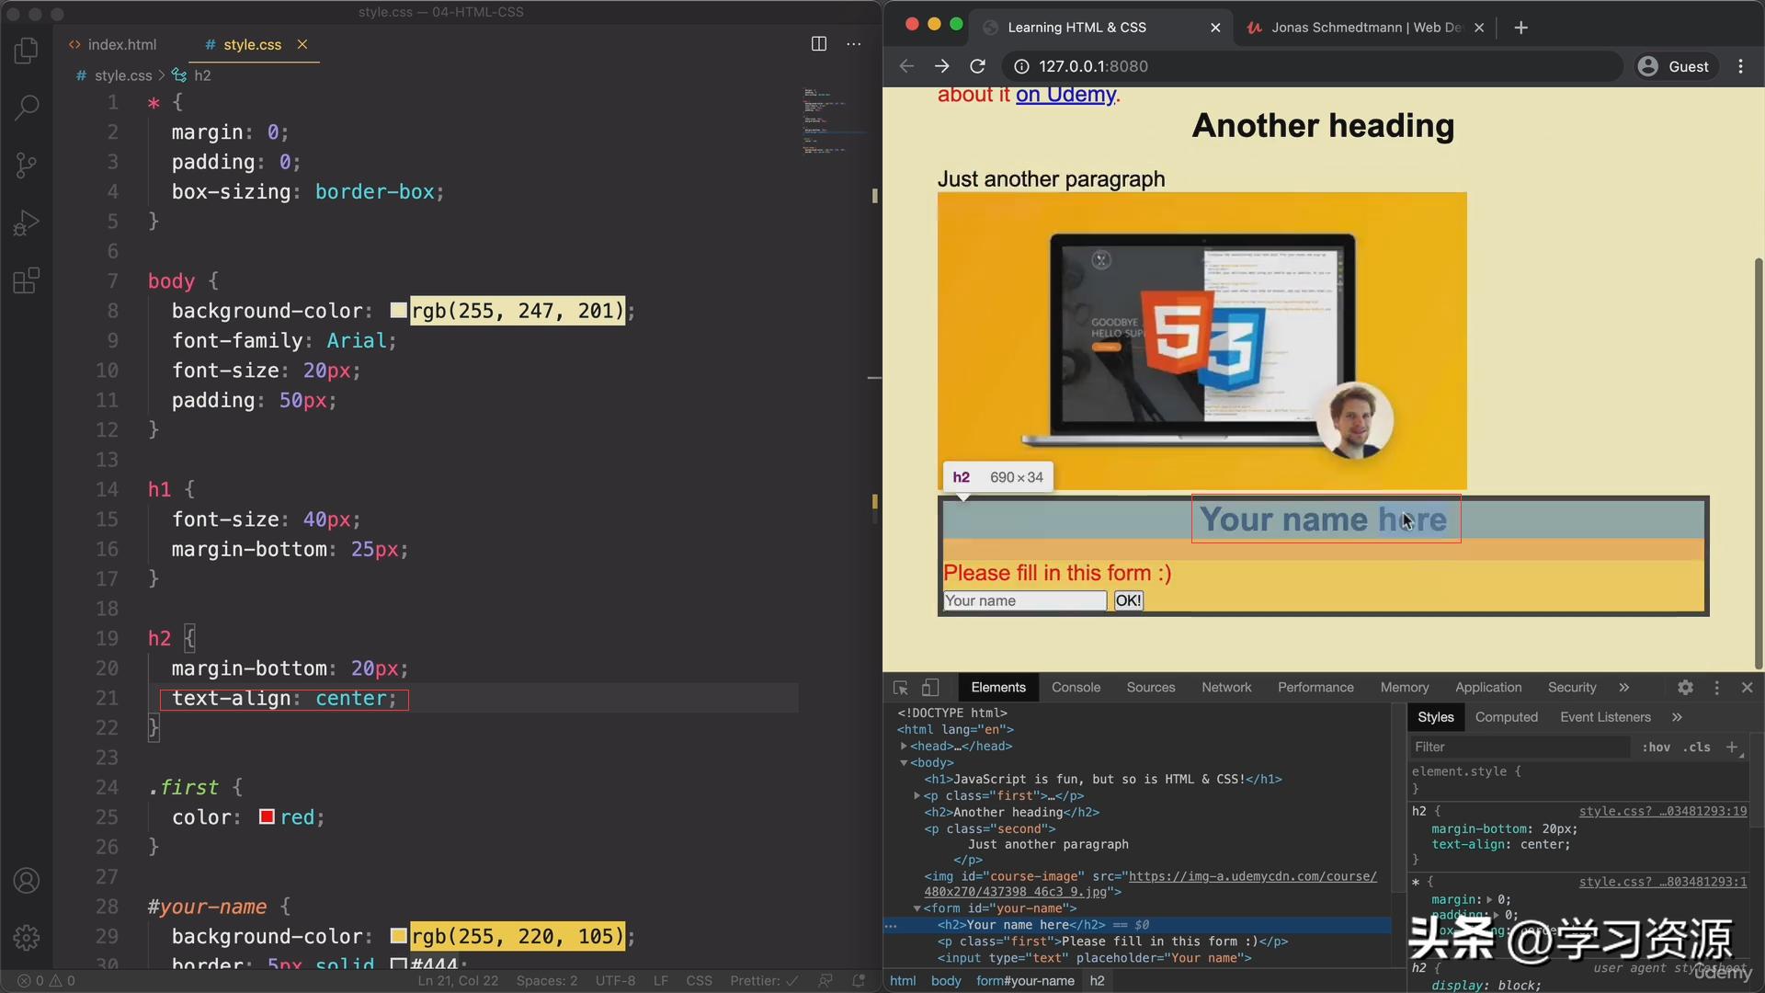Click the rgb(255, 247, 201) color swatch
The height and width of the screenshot is (993, 1765).
[399, 310]
